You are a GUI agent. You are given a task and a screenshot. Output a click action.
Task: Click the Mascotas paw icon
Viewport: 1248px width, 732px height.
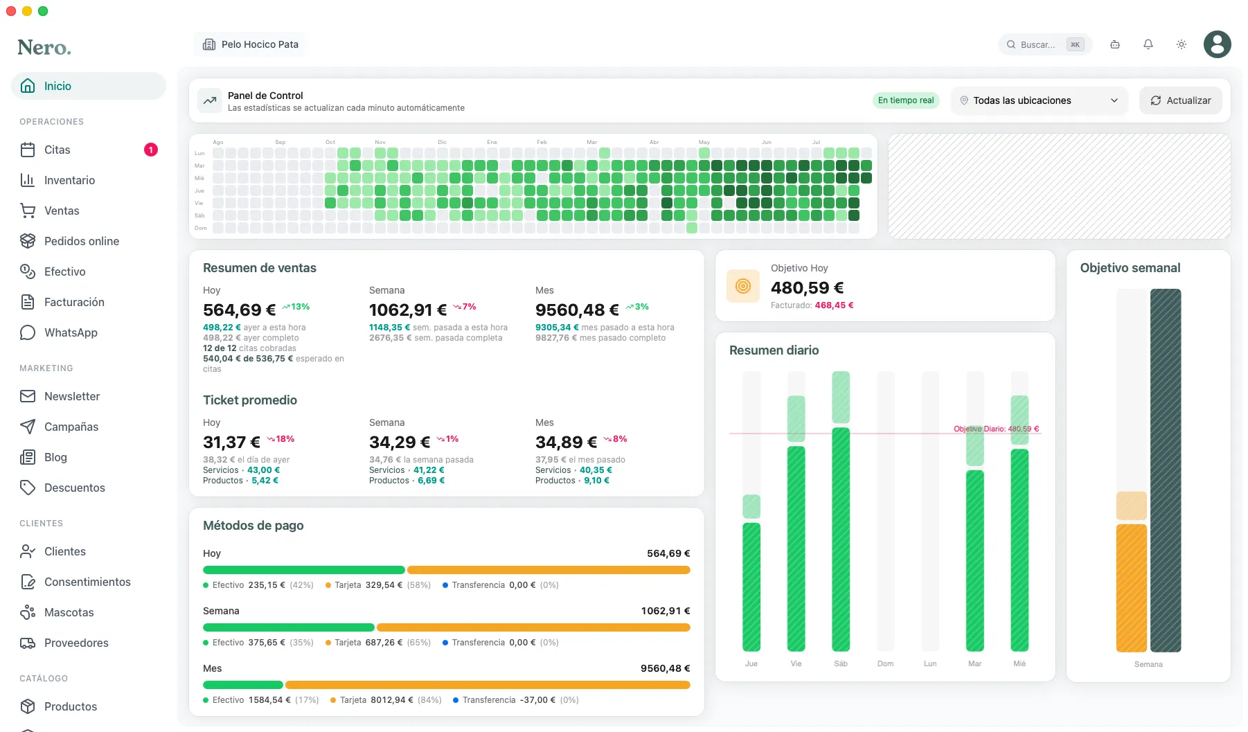click(28, 612)
